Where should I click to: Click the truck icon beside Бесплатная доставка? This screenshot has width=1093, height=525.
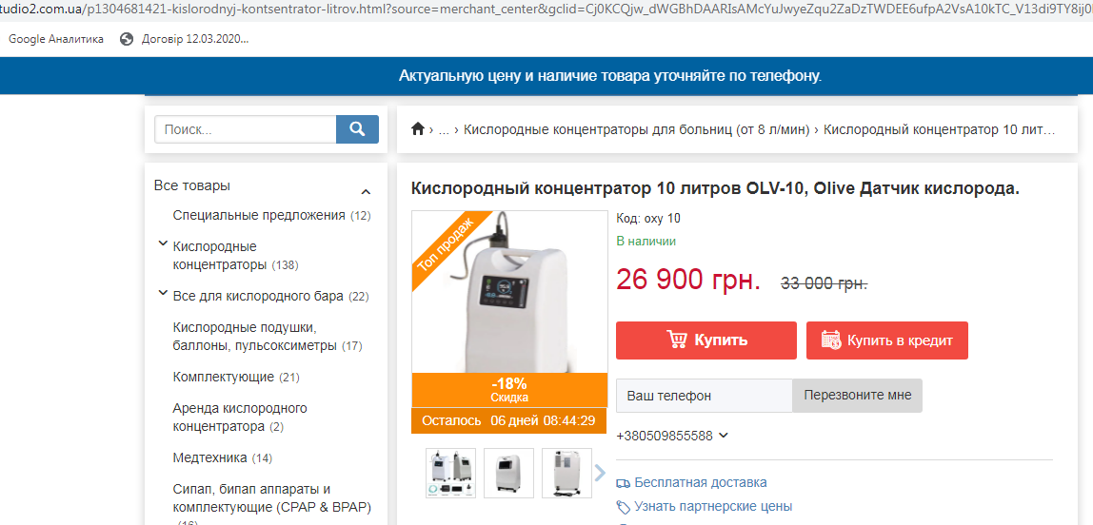coord(624,483)
